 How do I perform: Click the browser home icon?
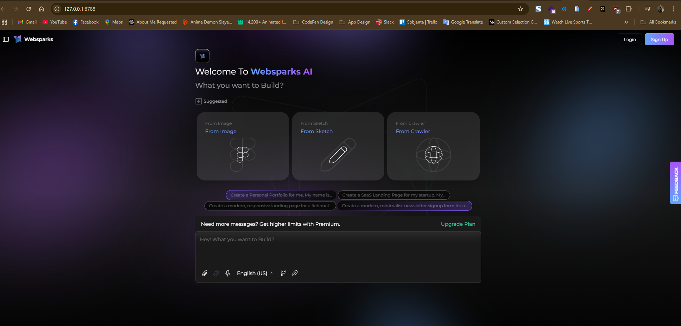[x=41, y=9]
